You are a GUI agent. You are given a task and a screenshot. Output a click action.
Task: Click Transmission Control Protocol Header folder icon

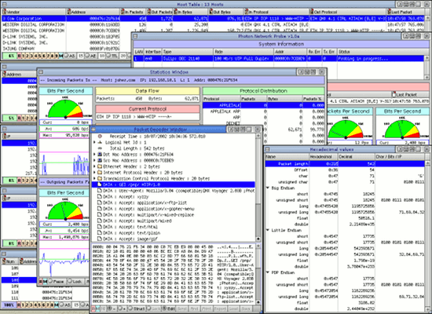click(x=100, y=178)
